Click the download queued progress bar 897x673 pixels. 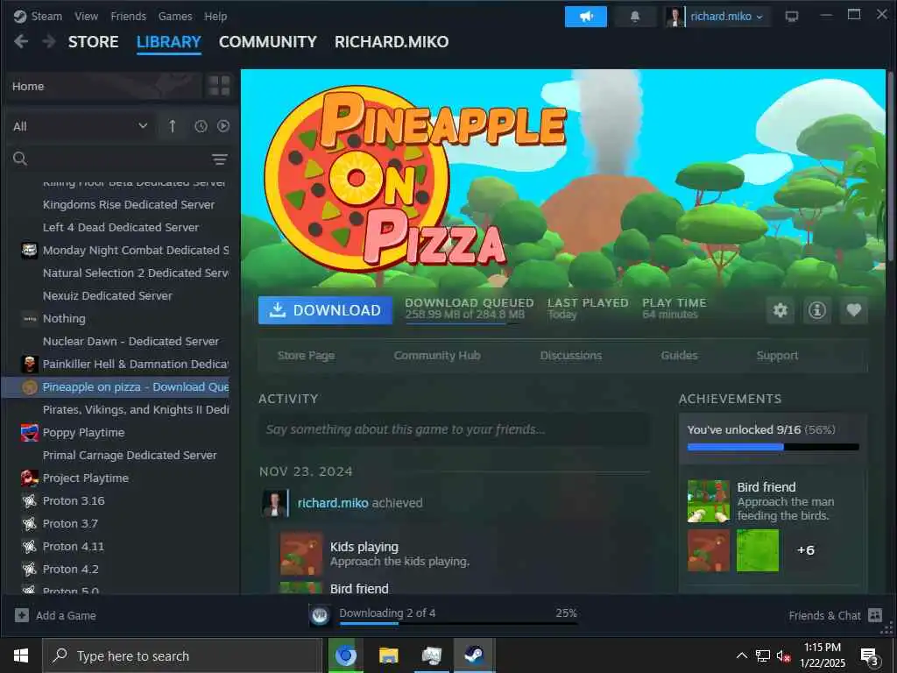click(463, 323)
